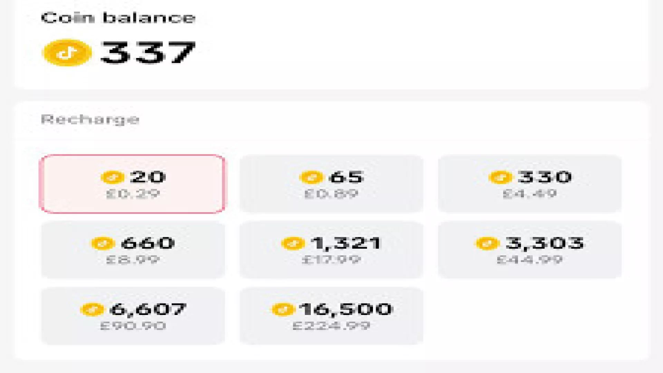
Task: Click the coin icon in 1,321 package
Action: pos(293,243)
